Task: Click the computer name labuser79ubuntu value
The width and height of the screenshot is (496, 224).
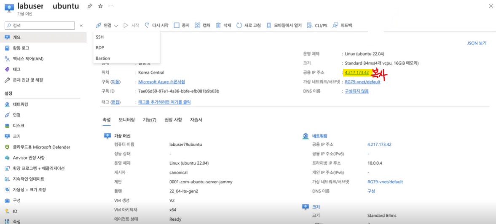Action: (x=186, y=145)
